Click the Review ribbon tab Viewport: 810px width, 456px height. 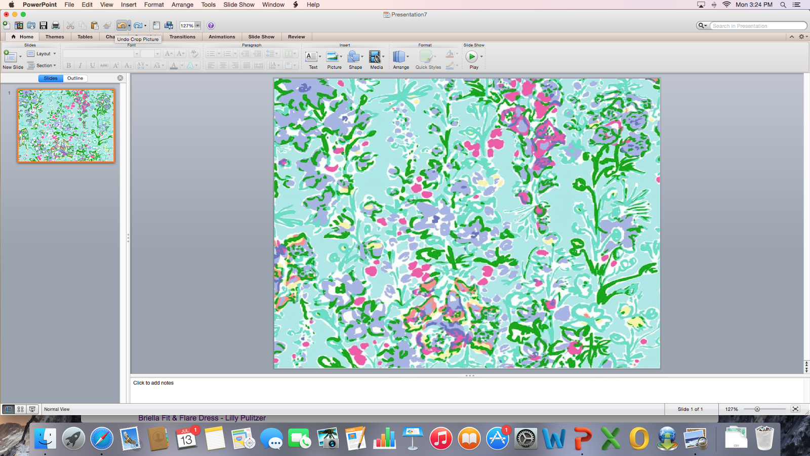point(297,36)
